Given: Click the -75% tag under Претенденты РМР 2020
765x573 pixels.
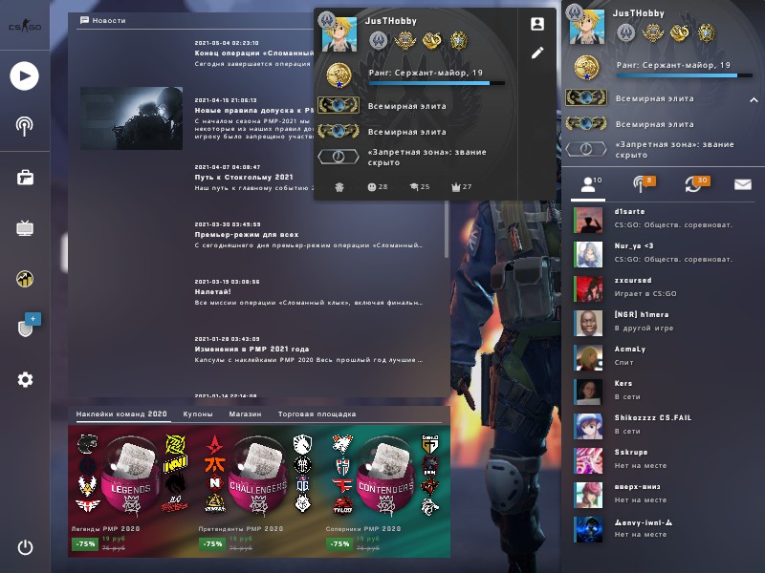Looking at the screenshot, I should click(x=212, y=543).
